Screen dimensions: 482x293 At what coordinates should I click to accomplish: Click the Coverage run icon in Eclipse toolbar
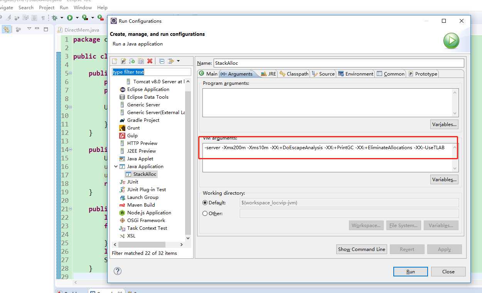click(x=85, y=18)
